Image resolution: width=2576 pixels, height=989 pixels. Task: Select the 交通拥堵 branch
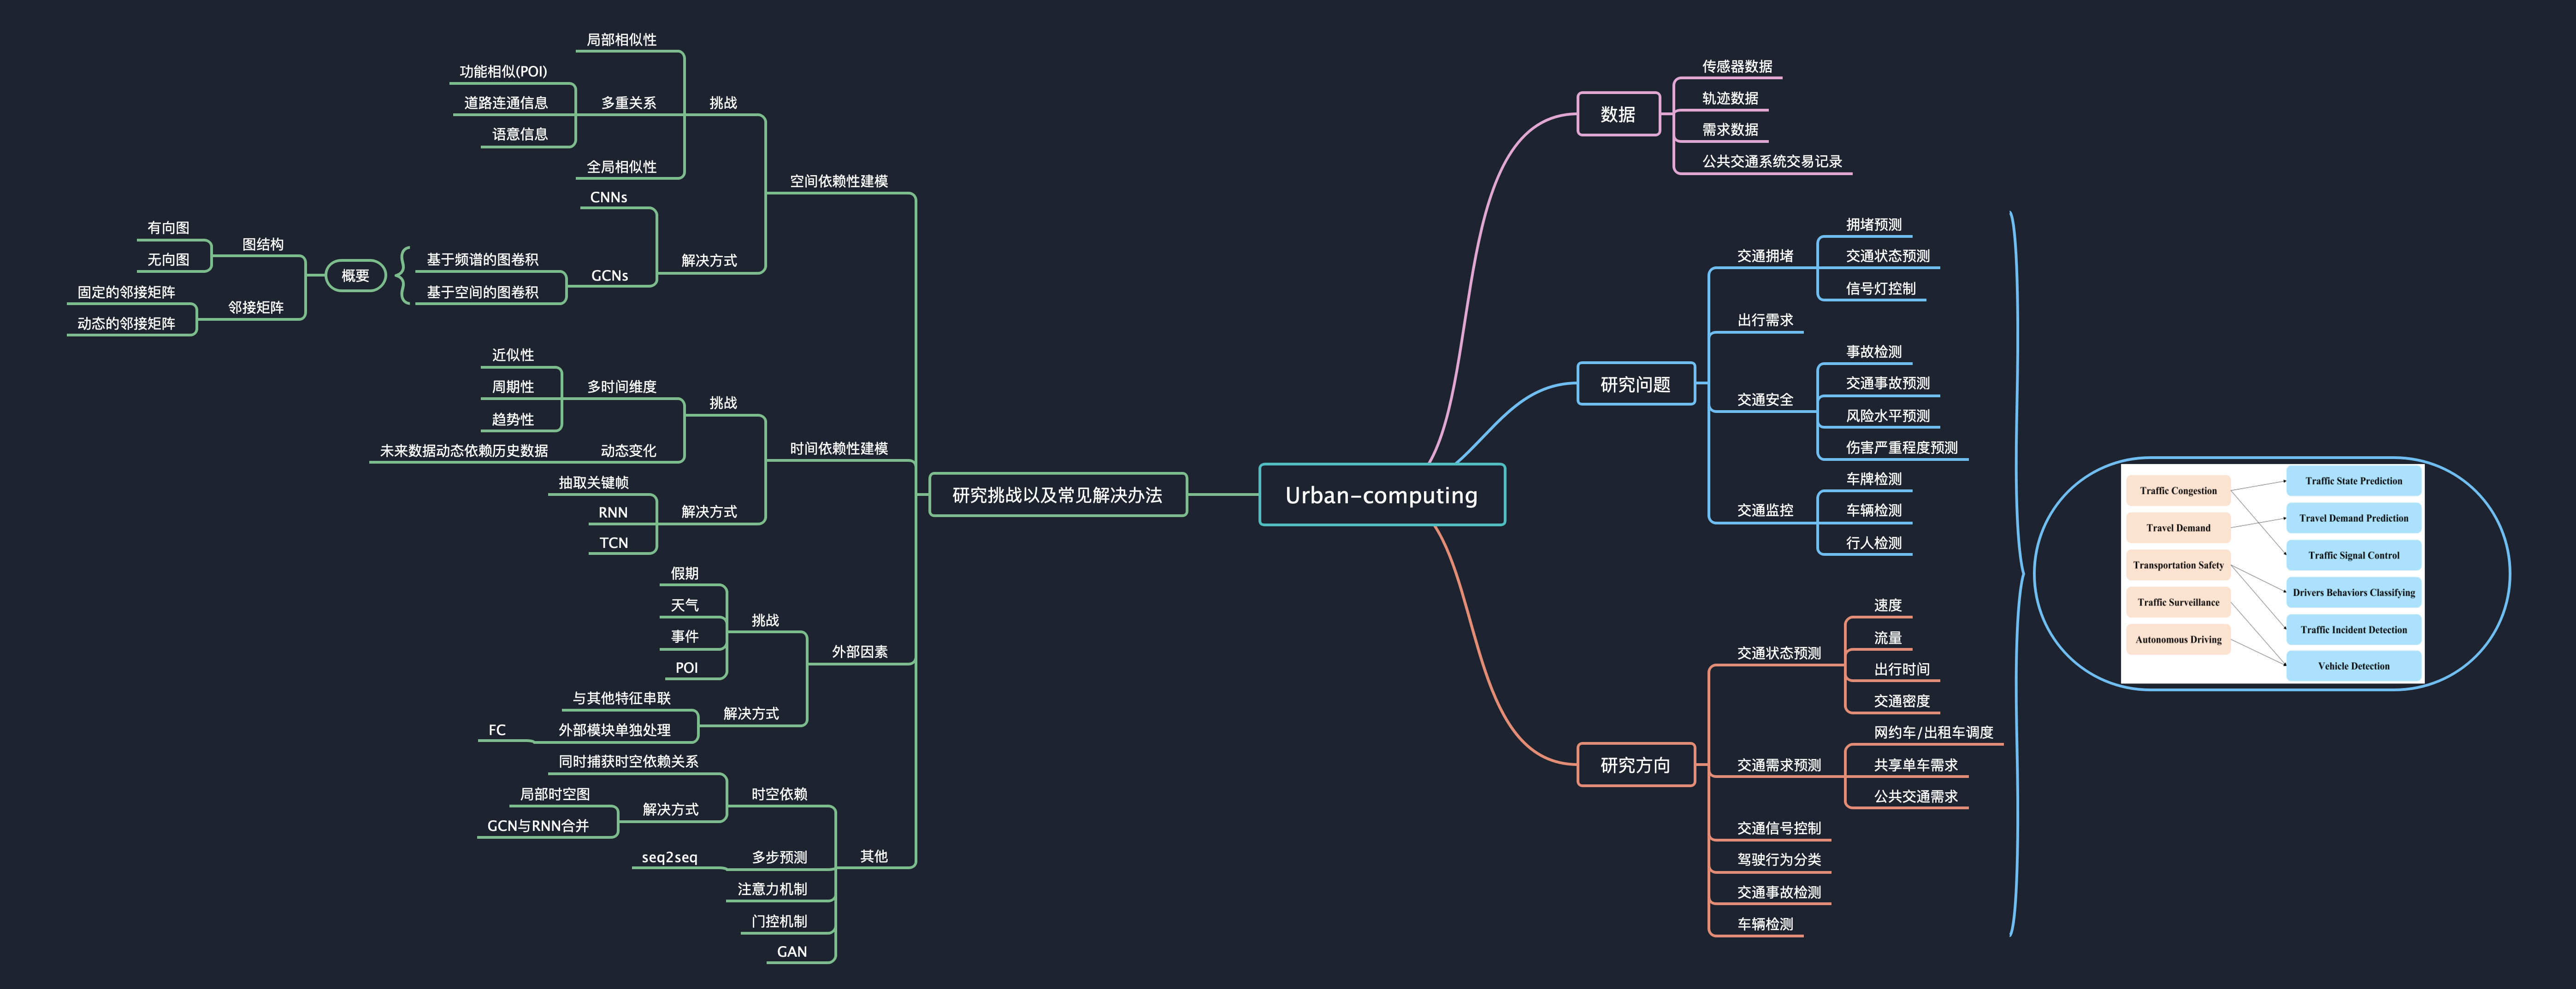click(1765, 256)
